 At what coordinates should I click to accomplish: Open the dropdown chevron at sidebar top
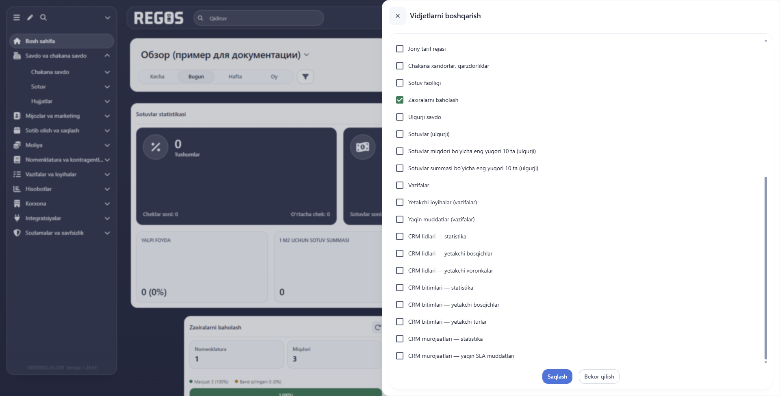pos(108,17)
